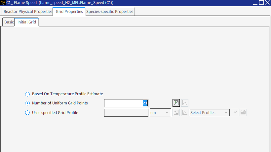This screenshot has height=152, width=271.
Task: Choose User-specified Grid Profile radio button
Action: point(27,113)
